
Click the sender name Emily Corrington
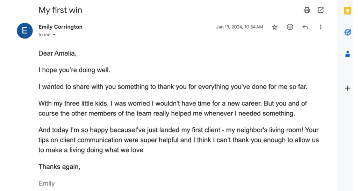(x=60, y=27)
